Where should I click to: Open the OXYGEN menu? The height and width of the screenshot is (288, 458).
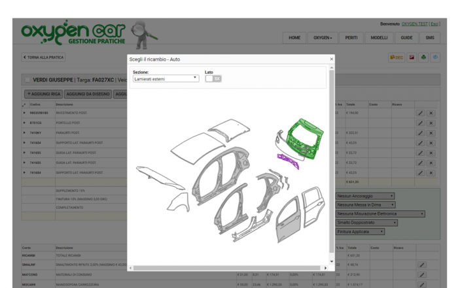323,38
